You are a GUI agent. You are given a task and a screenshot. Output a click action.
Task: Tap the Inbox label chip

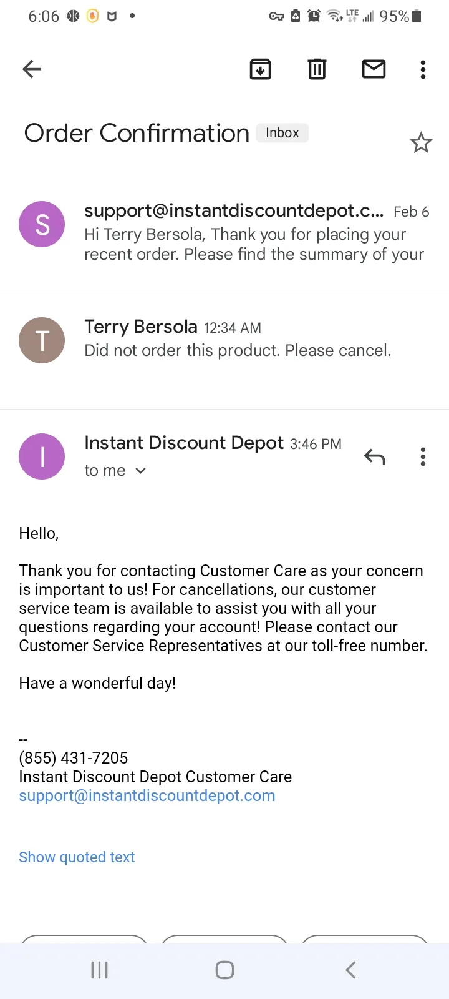pos(282,133)
